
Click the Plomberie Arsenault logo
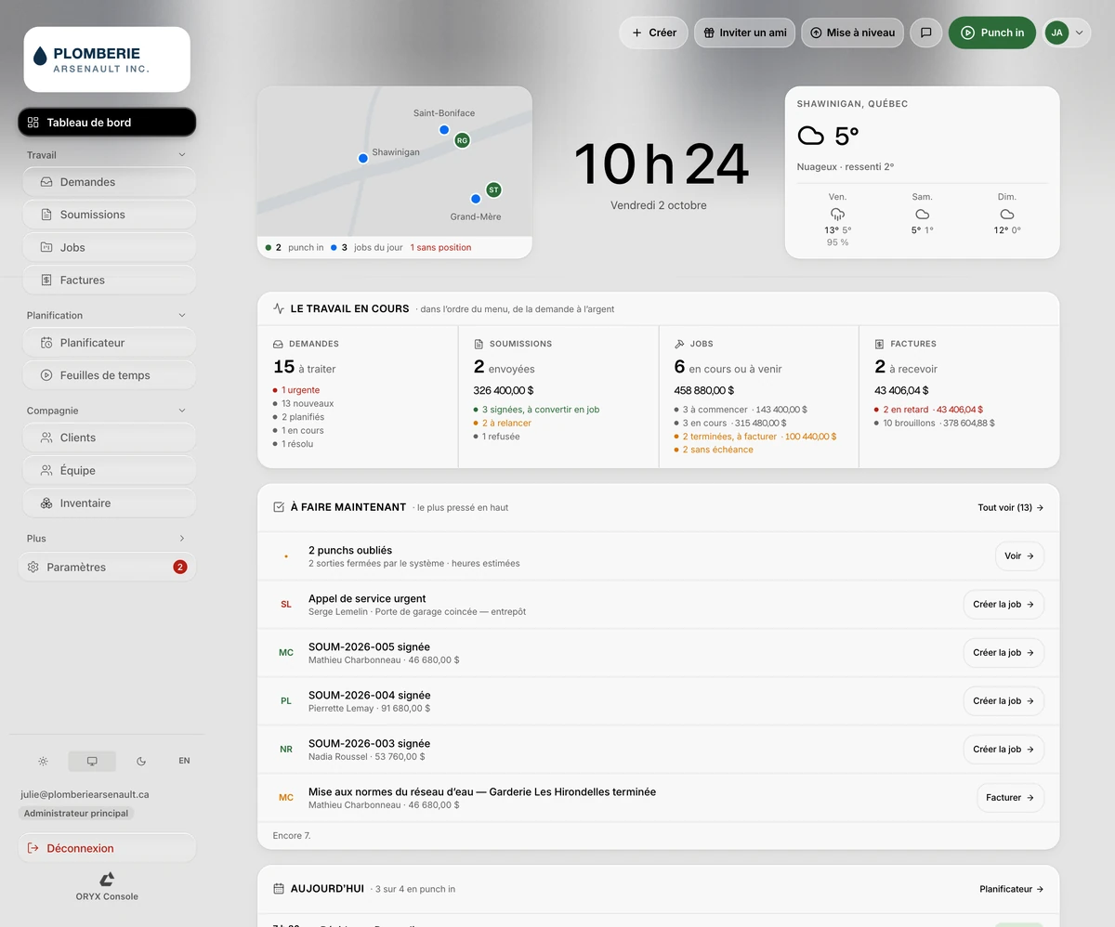click(107, 59)
